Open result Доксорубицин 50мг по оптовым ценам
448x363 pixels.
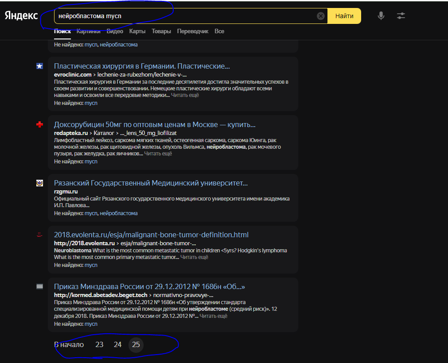click(155, 125)
